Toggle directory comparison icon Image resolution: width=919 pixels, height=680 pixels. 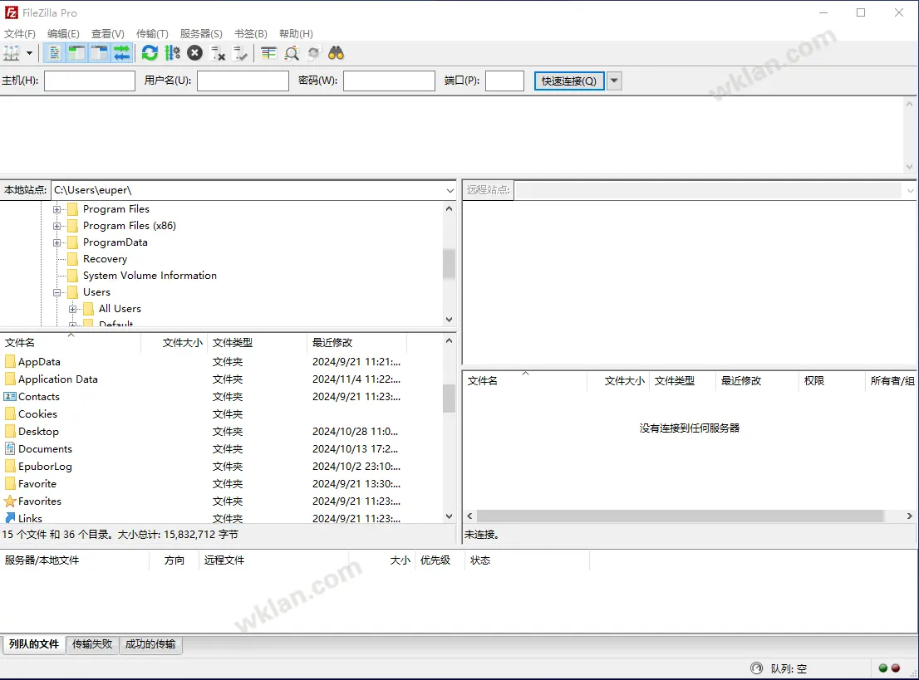tap(292, 53)
